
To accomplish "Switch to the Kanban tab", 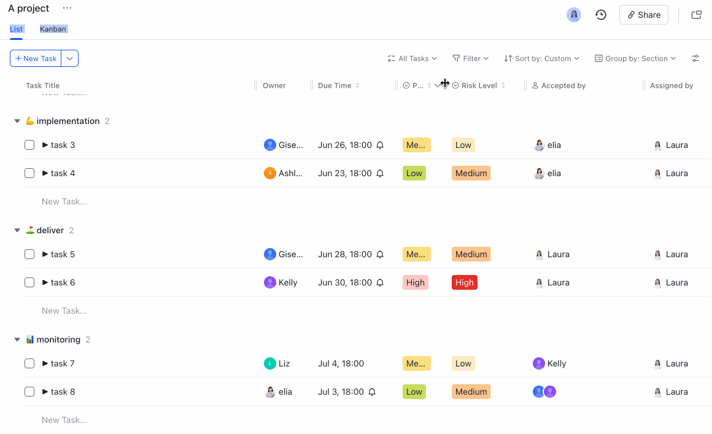I will click(53, 29).
